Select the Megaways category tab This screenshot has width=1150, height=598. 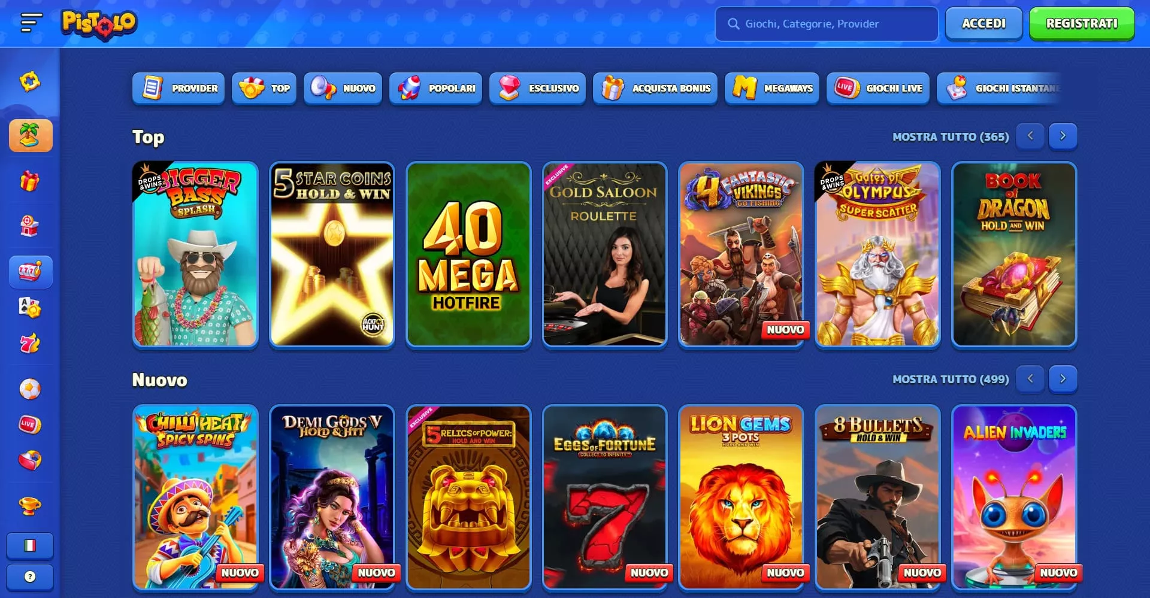(x=772, y=88)
